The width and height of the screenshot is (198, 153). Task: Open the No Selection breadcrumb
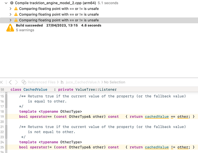click(x=114, y=82)
